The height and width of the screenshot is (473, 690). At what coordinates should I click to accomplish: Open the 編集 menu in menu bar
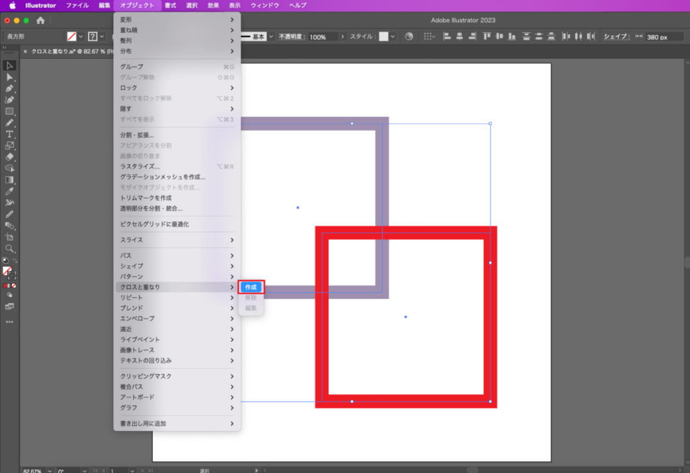click(104, 5)
